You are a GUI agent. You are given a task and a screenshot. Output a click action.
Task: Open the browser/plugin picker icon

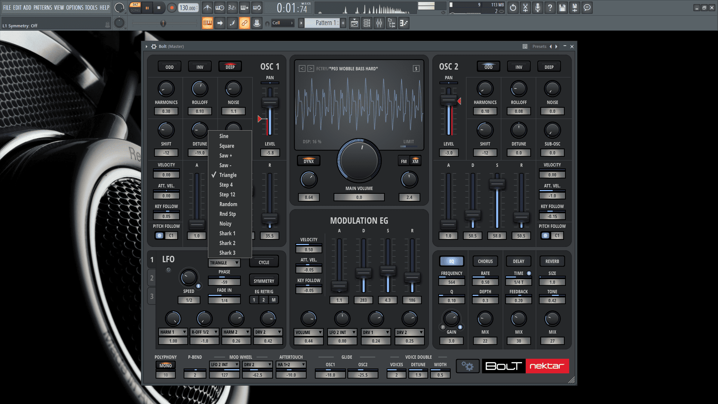click(x=392, y=23)
